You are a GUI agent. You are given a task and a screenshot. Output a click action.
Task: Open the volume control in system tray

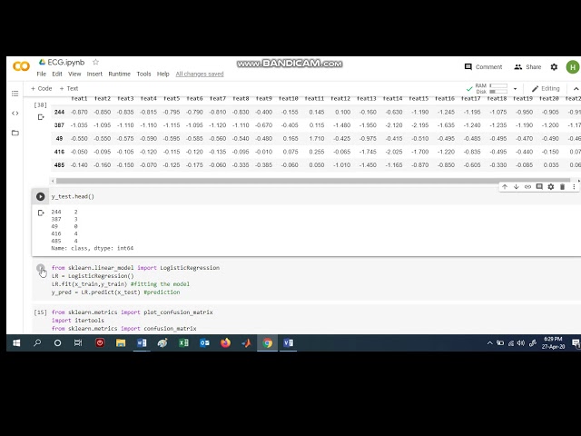click(521, 343)
